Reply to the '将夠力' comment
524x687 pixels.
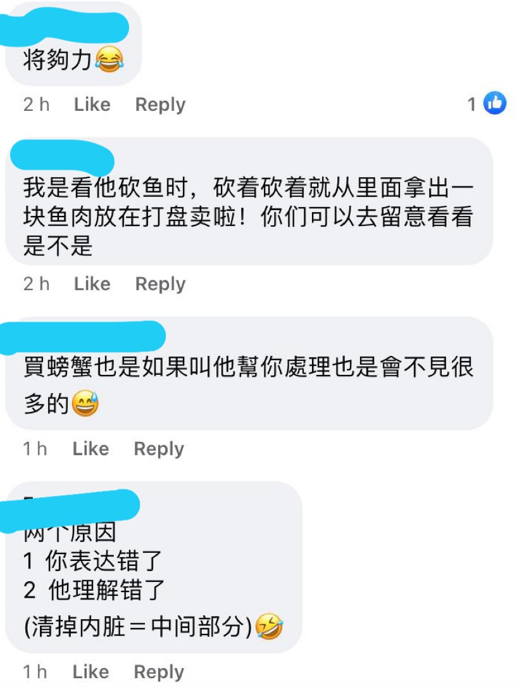pos(160,104)
